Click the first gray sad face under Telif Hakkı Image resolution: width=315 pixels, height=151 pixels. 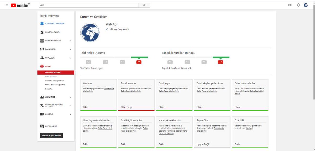(88, 62)
